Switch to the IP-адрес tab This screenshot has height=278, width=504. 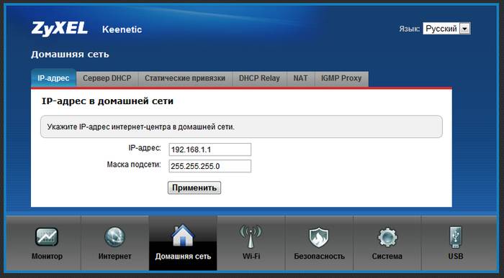tap(54, 78)
